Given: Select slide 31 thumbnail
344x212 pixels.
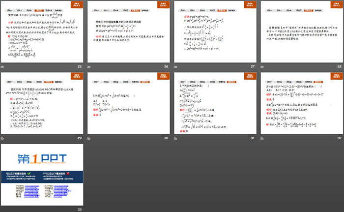Looking at the screenshot, I should [x=215, y=103].
